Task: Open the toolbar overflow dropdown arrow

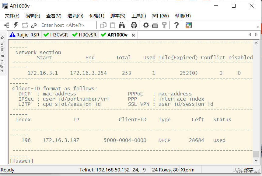Action: coord(257,27)
